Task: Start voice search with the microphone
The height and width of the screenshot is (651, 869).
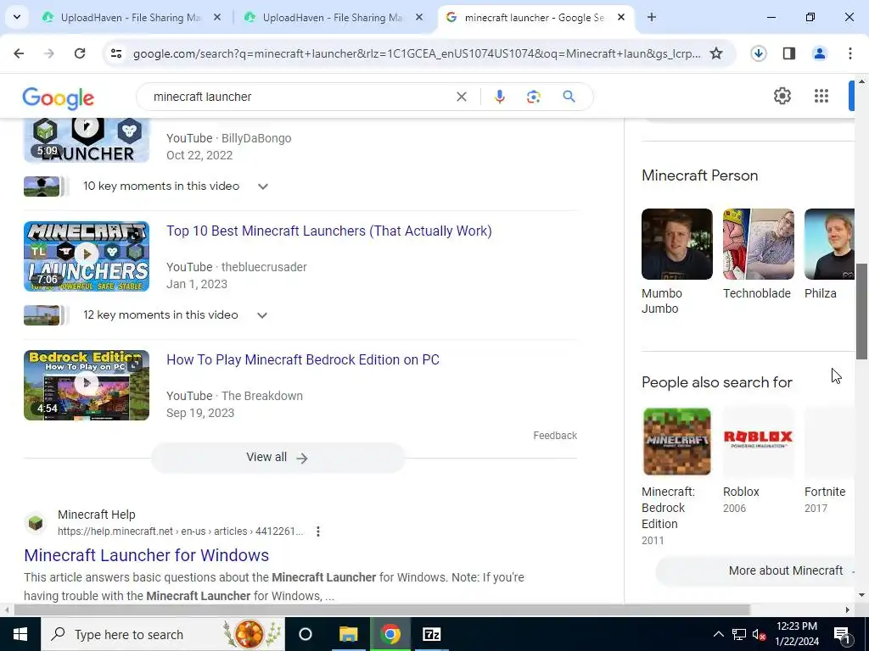Action: (x=499, y=97)
